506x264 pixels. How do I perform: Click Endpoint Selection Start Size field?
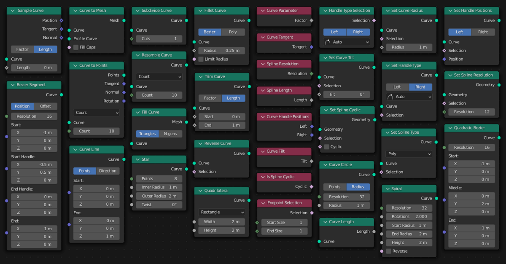click(x=284, y=223)
